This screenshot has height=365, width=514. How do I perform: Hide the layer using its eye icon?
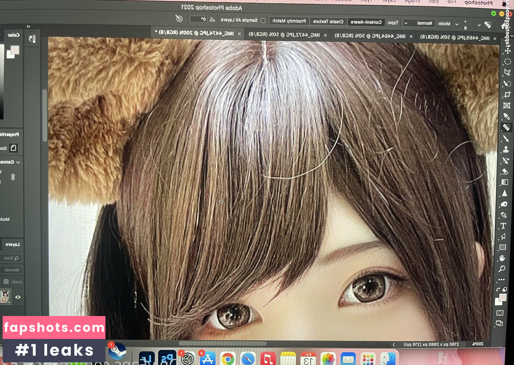pyautogui.click(x=18, y=297)
